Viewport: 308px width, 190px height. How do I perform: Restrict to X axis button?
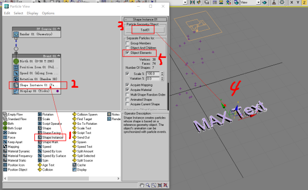tap(292, 3)
